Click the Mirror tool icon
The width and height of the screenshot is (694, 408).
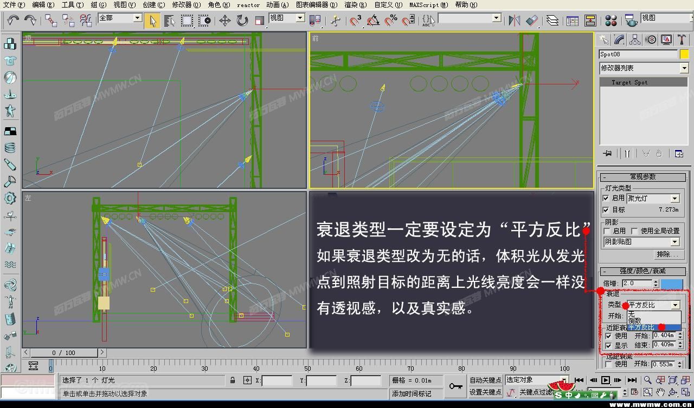tap(514, 21)
